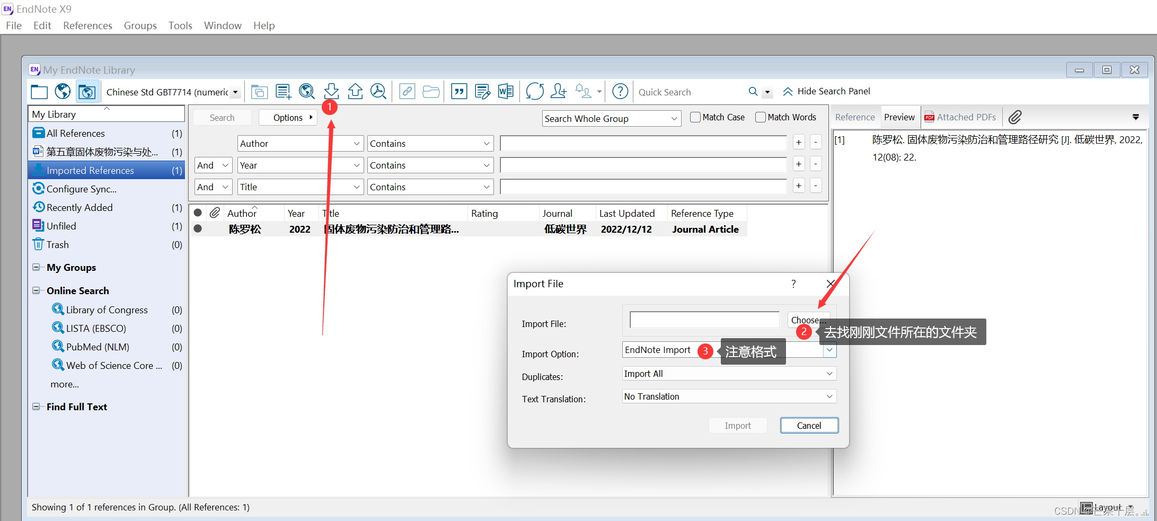The height and width of the screenshot is (521, 1157).
Task: Click paperclip column header in reference list
Action: pyautogui.click(x=215, y=213)
